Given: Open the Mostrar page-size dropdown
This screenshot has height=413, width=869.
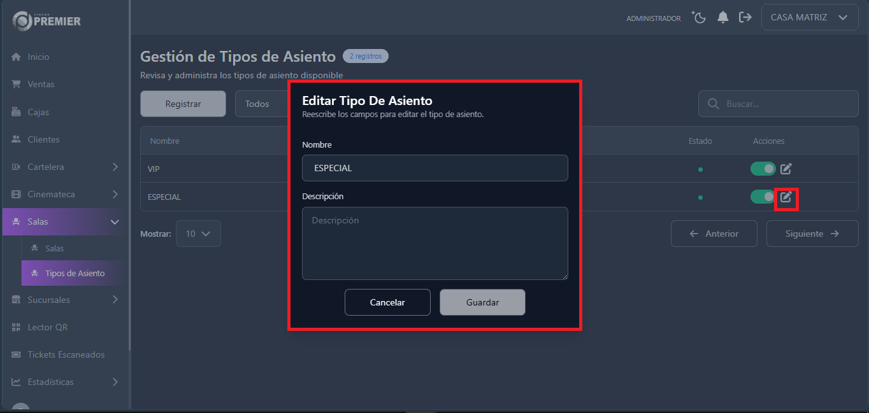Looking at the screenshot, I should 198,234.
